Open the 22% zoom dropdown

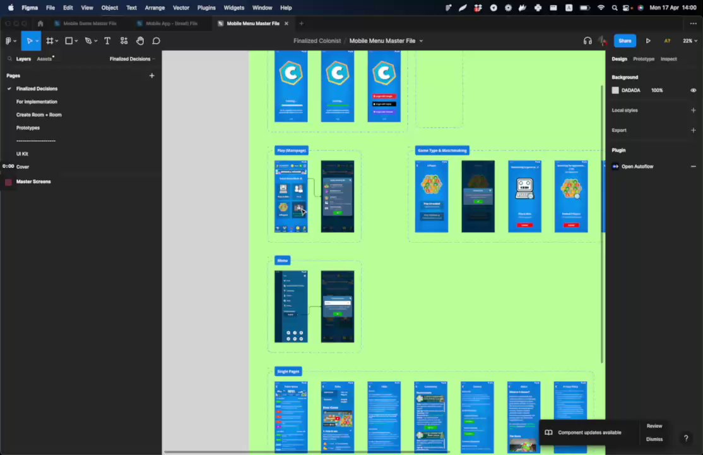click(x=690, y=41)
